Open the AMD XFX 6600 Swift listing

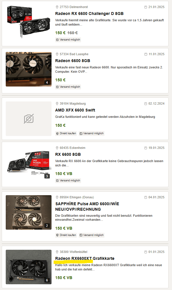coord(75,110)
